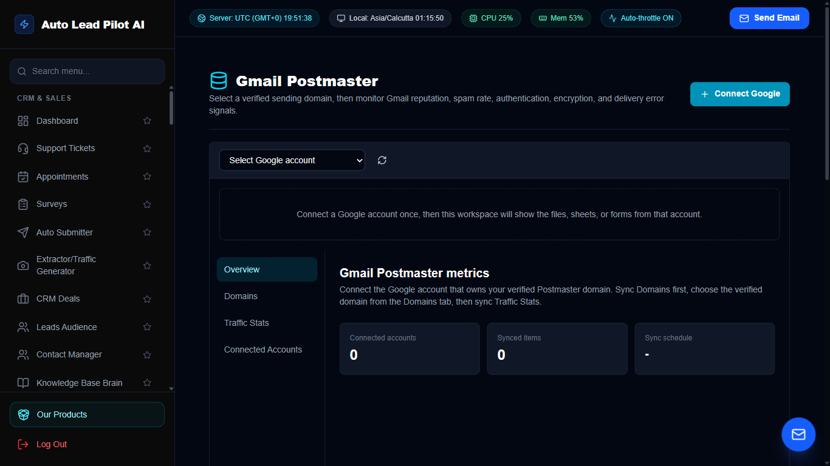The height and width of the screenshot is (466, 830).
Task: Click the server globe icon
Action: [x=202, y=18]
